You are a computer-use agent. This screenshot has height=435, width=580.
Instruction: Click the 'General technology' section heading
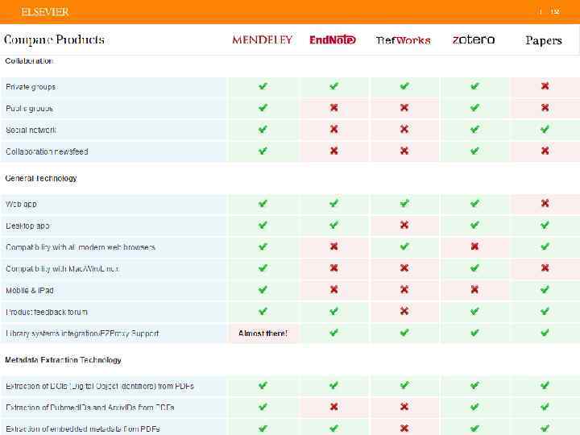(x=41, y=178)
